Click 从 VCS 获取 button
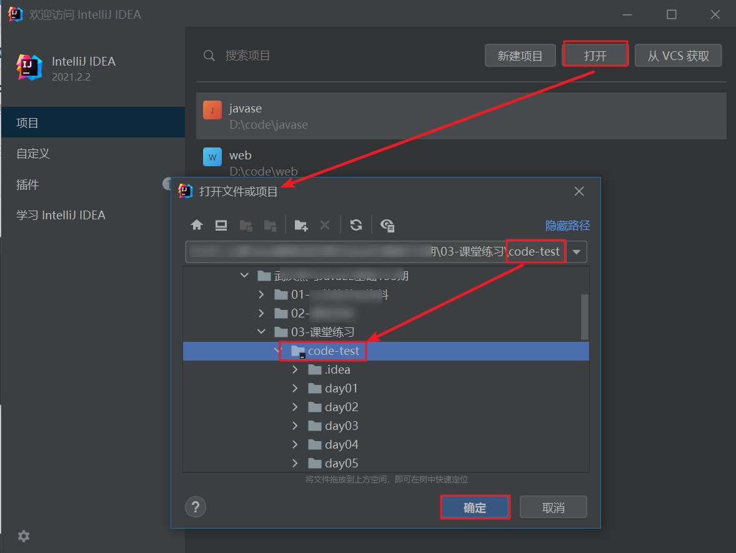 (x=679, y=56)
